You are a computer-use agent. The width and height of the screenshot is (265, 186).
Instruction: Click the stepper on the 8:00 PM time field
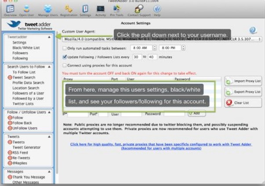click(183, 48)
